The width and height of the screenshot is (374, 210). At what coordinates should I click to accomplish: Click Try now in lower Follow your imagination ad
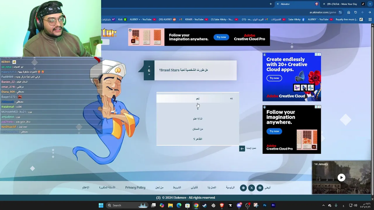(274, 131)
